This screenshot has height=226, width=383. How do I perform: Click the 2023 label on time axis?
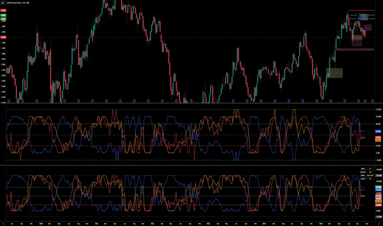pyautogui.click(x=208, y=224)
